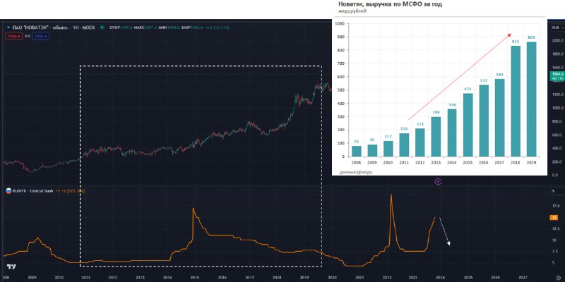Click the 2008 revenue bar labeled 79
The height and width of the screenshot is (282, 565).
click(357, 152)
